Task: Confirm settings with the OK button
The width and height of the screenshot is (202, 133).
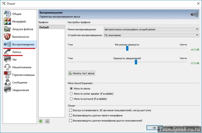Action: click(155, 128)
